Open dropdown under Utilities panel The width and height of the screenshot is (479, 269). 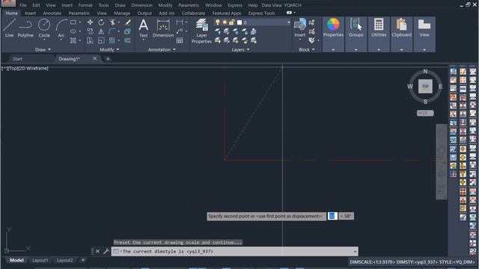click(379, 50)
